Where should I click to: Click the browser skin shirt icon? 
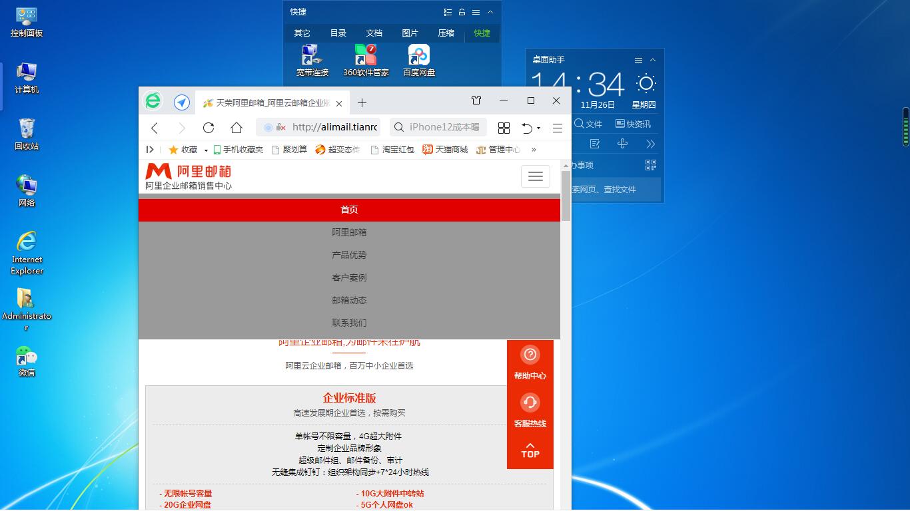pyautogui.click(x=476, y=100)
